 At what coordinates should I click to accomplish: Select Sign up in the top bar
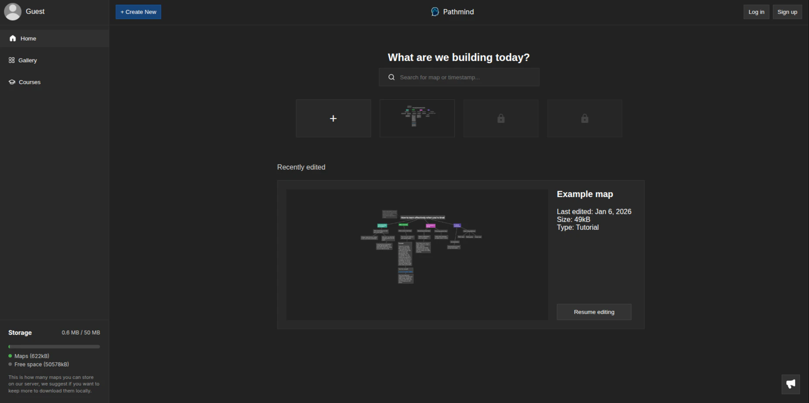coord(787,12)
